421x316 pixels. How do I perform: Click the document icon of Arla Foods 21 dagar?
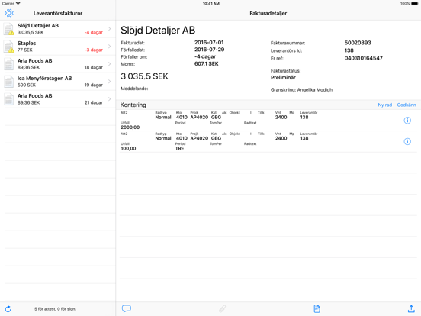(8, 99)
